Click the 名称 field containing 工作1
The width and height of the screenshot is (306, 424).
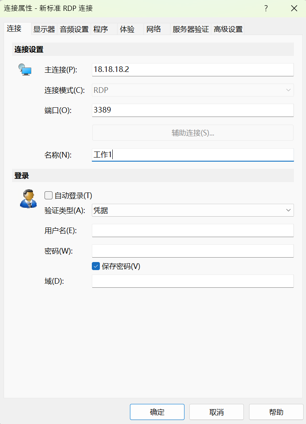[193, 155]
